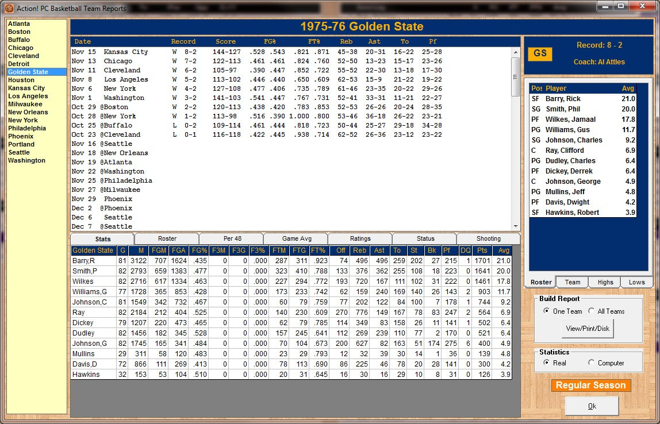This screenshot has height=424, width=660.
Task: Select Real statistics radio button
Action: click(547, 363)
